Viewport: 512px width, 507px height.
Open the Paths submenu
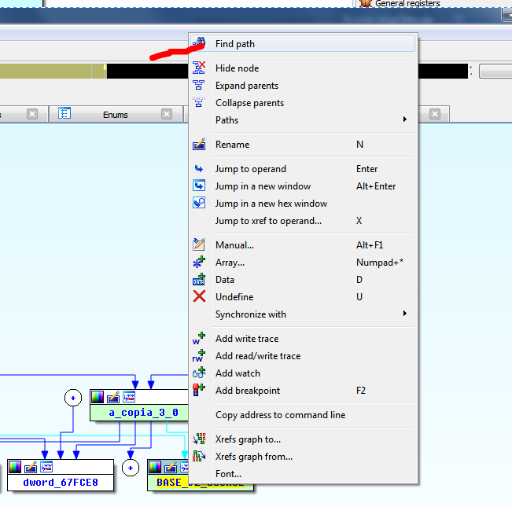click(227, 120)
